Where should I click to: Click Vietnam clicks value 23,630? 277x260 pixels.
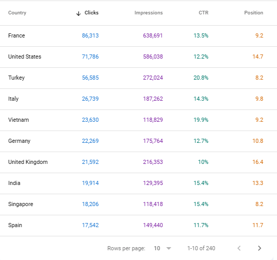90,120
